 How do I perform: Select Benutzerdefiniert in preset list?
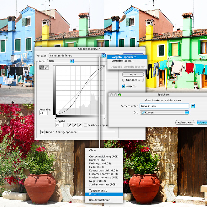click(104, 200)
